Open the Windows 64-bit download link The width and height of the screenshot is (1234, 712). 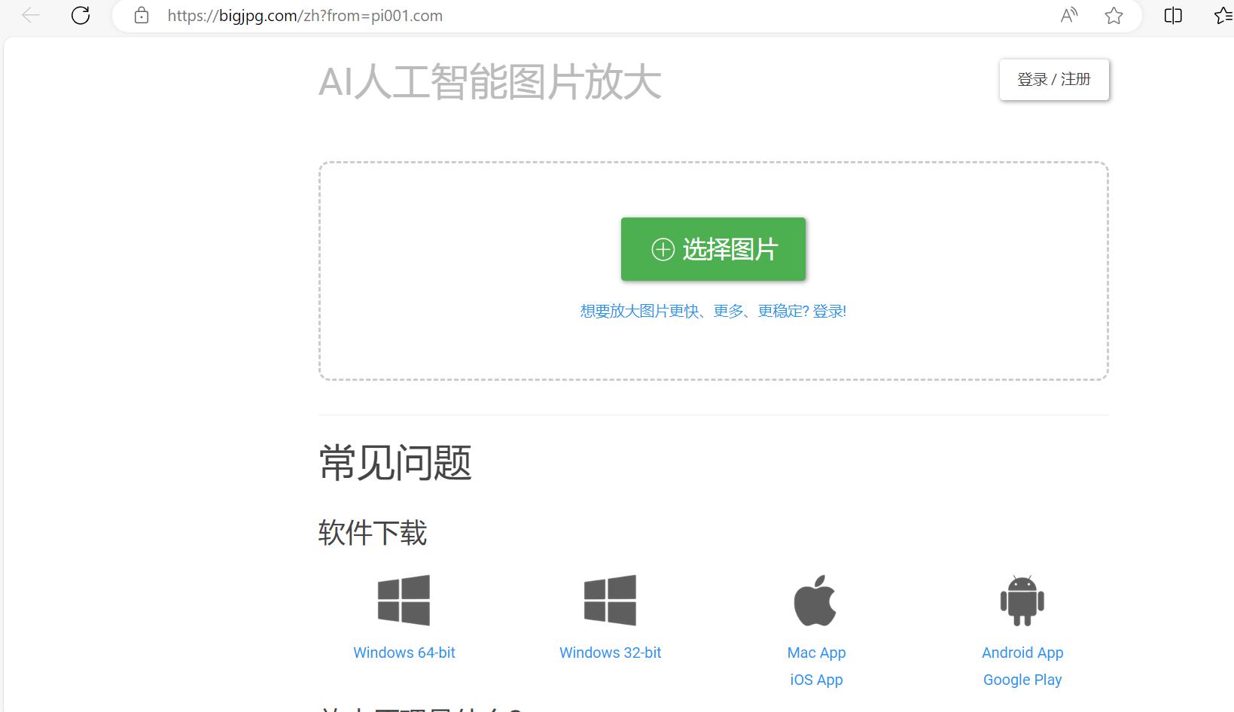tap(404, 653)
